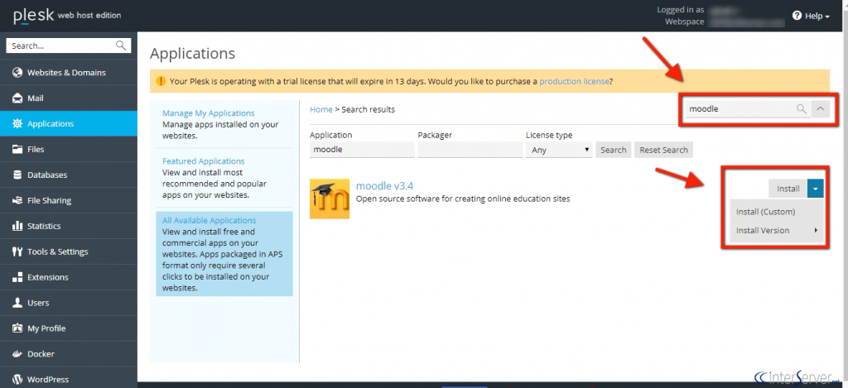
Task: Click the moodle application logo thumbnail
Action: pyautogui.click(x=330, y=199)
